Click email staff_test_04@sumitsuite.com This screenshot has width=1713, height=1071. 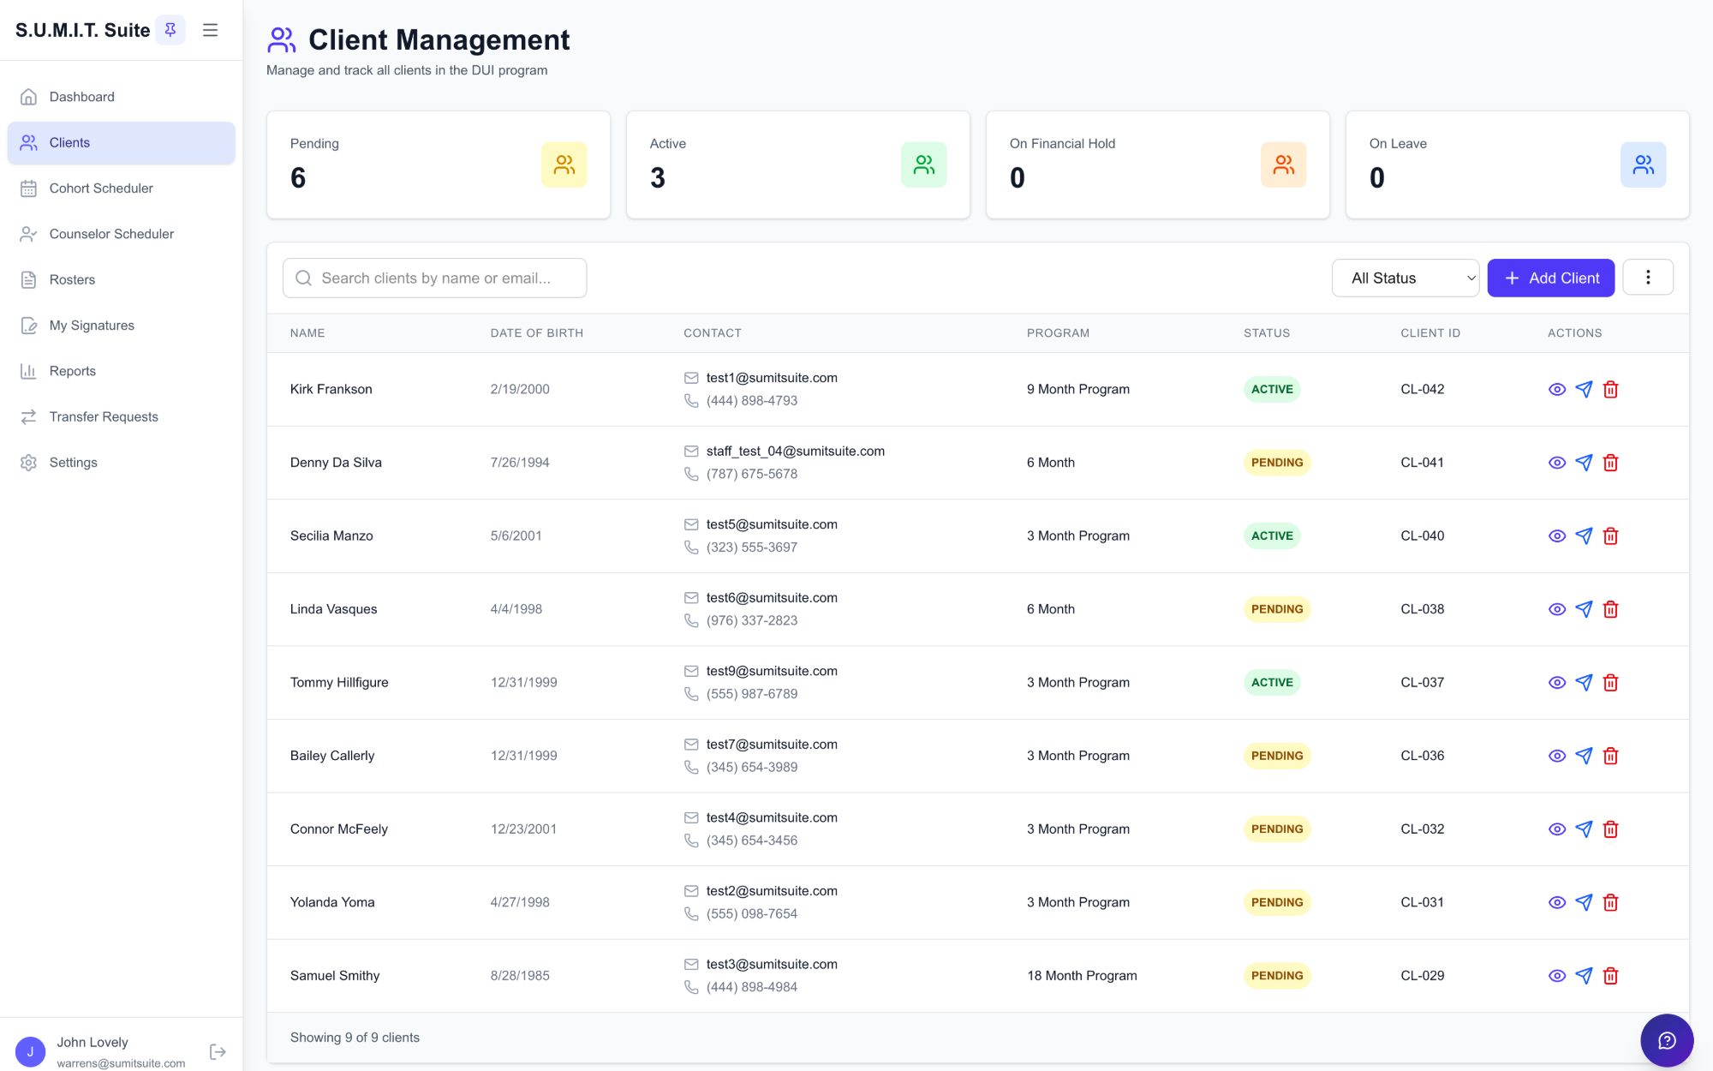(796, 452)
